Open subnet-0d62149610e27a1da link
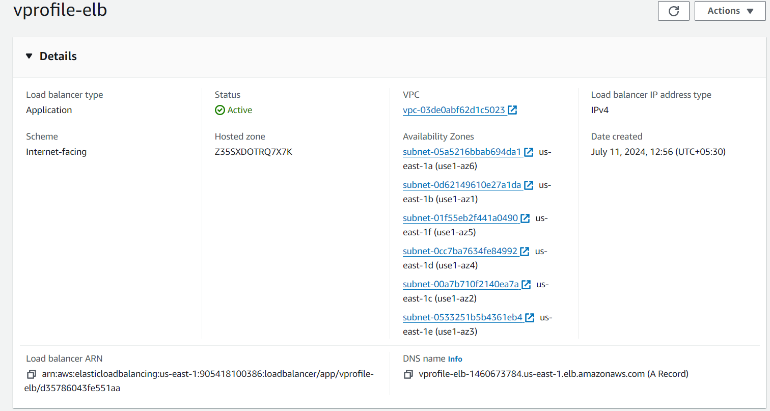 pos(462,185)
